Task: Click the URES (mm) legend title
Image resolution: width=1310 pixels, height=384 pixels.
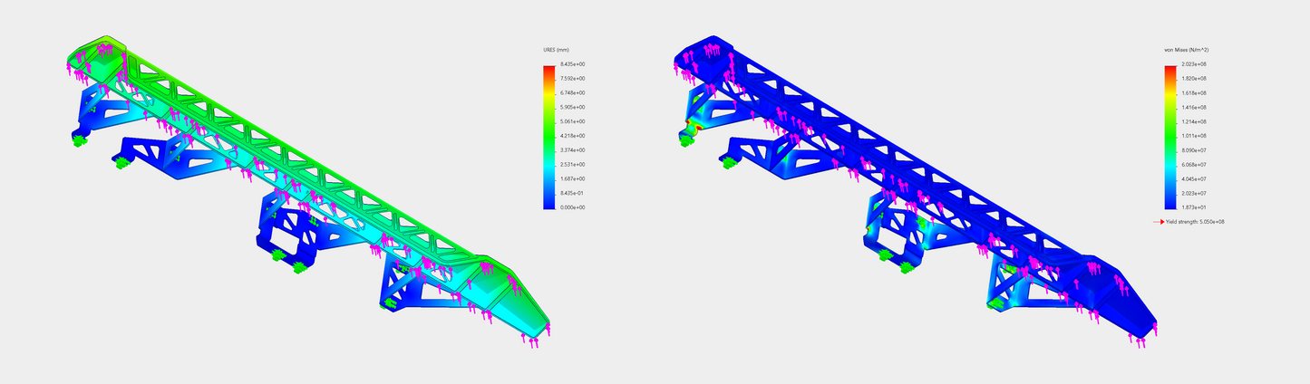Action: click(x=557, y=49)
